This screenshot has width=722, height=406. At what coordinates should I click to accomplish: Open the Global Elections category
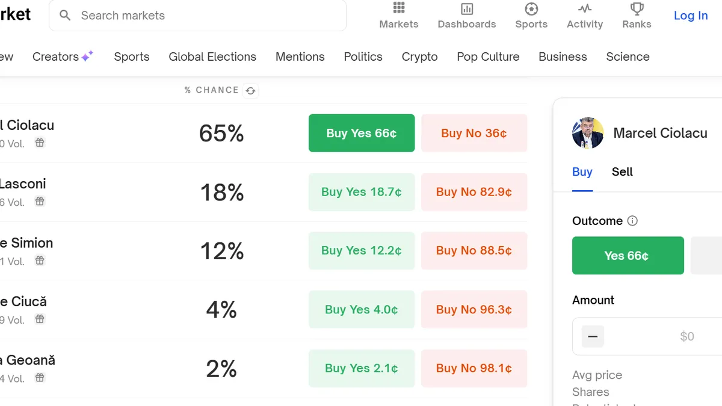click(x=212, y=57)
